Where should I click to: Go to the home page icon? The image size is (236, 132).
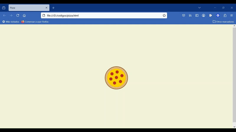(x=24, y=16)
